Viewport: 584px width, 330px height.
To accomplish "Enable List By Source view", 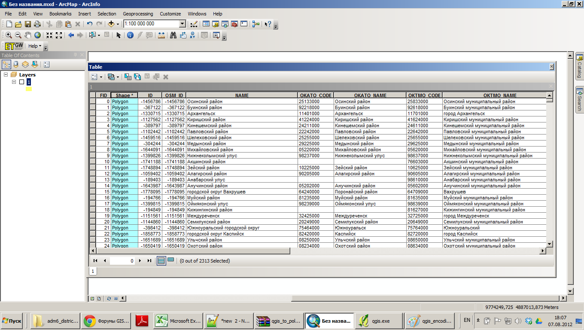I will [16, 64].
